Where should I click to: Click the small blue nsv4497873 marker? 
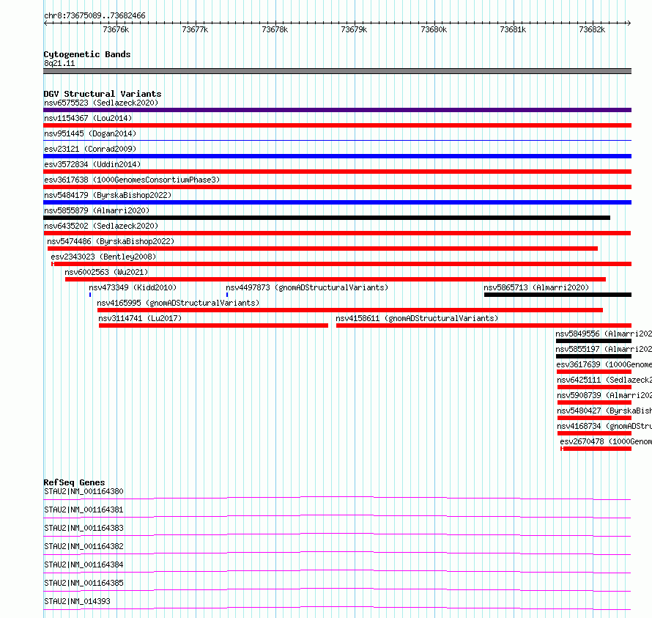coord(227,295)
